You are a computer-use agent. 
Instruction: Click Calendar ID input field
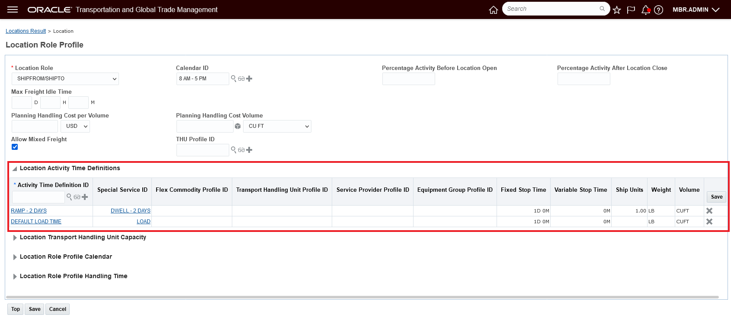coord(202,79)
